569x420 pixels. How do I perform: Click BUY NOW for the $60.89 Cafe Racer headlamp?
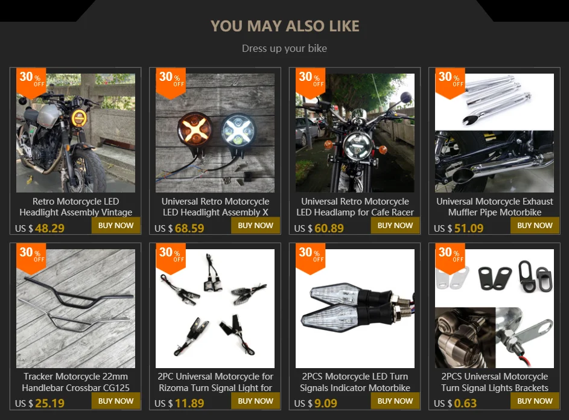(x=395, y=226)
